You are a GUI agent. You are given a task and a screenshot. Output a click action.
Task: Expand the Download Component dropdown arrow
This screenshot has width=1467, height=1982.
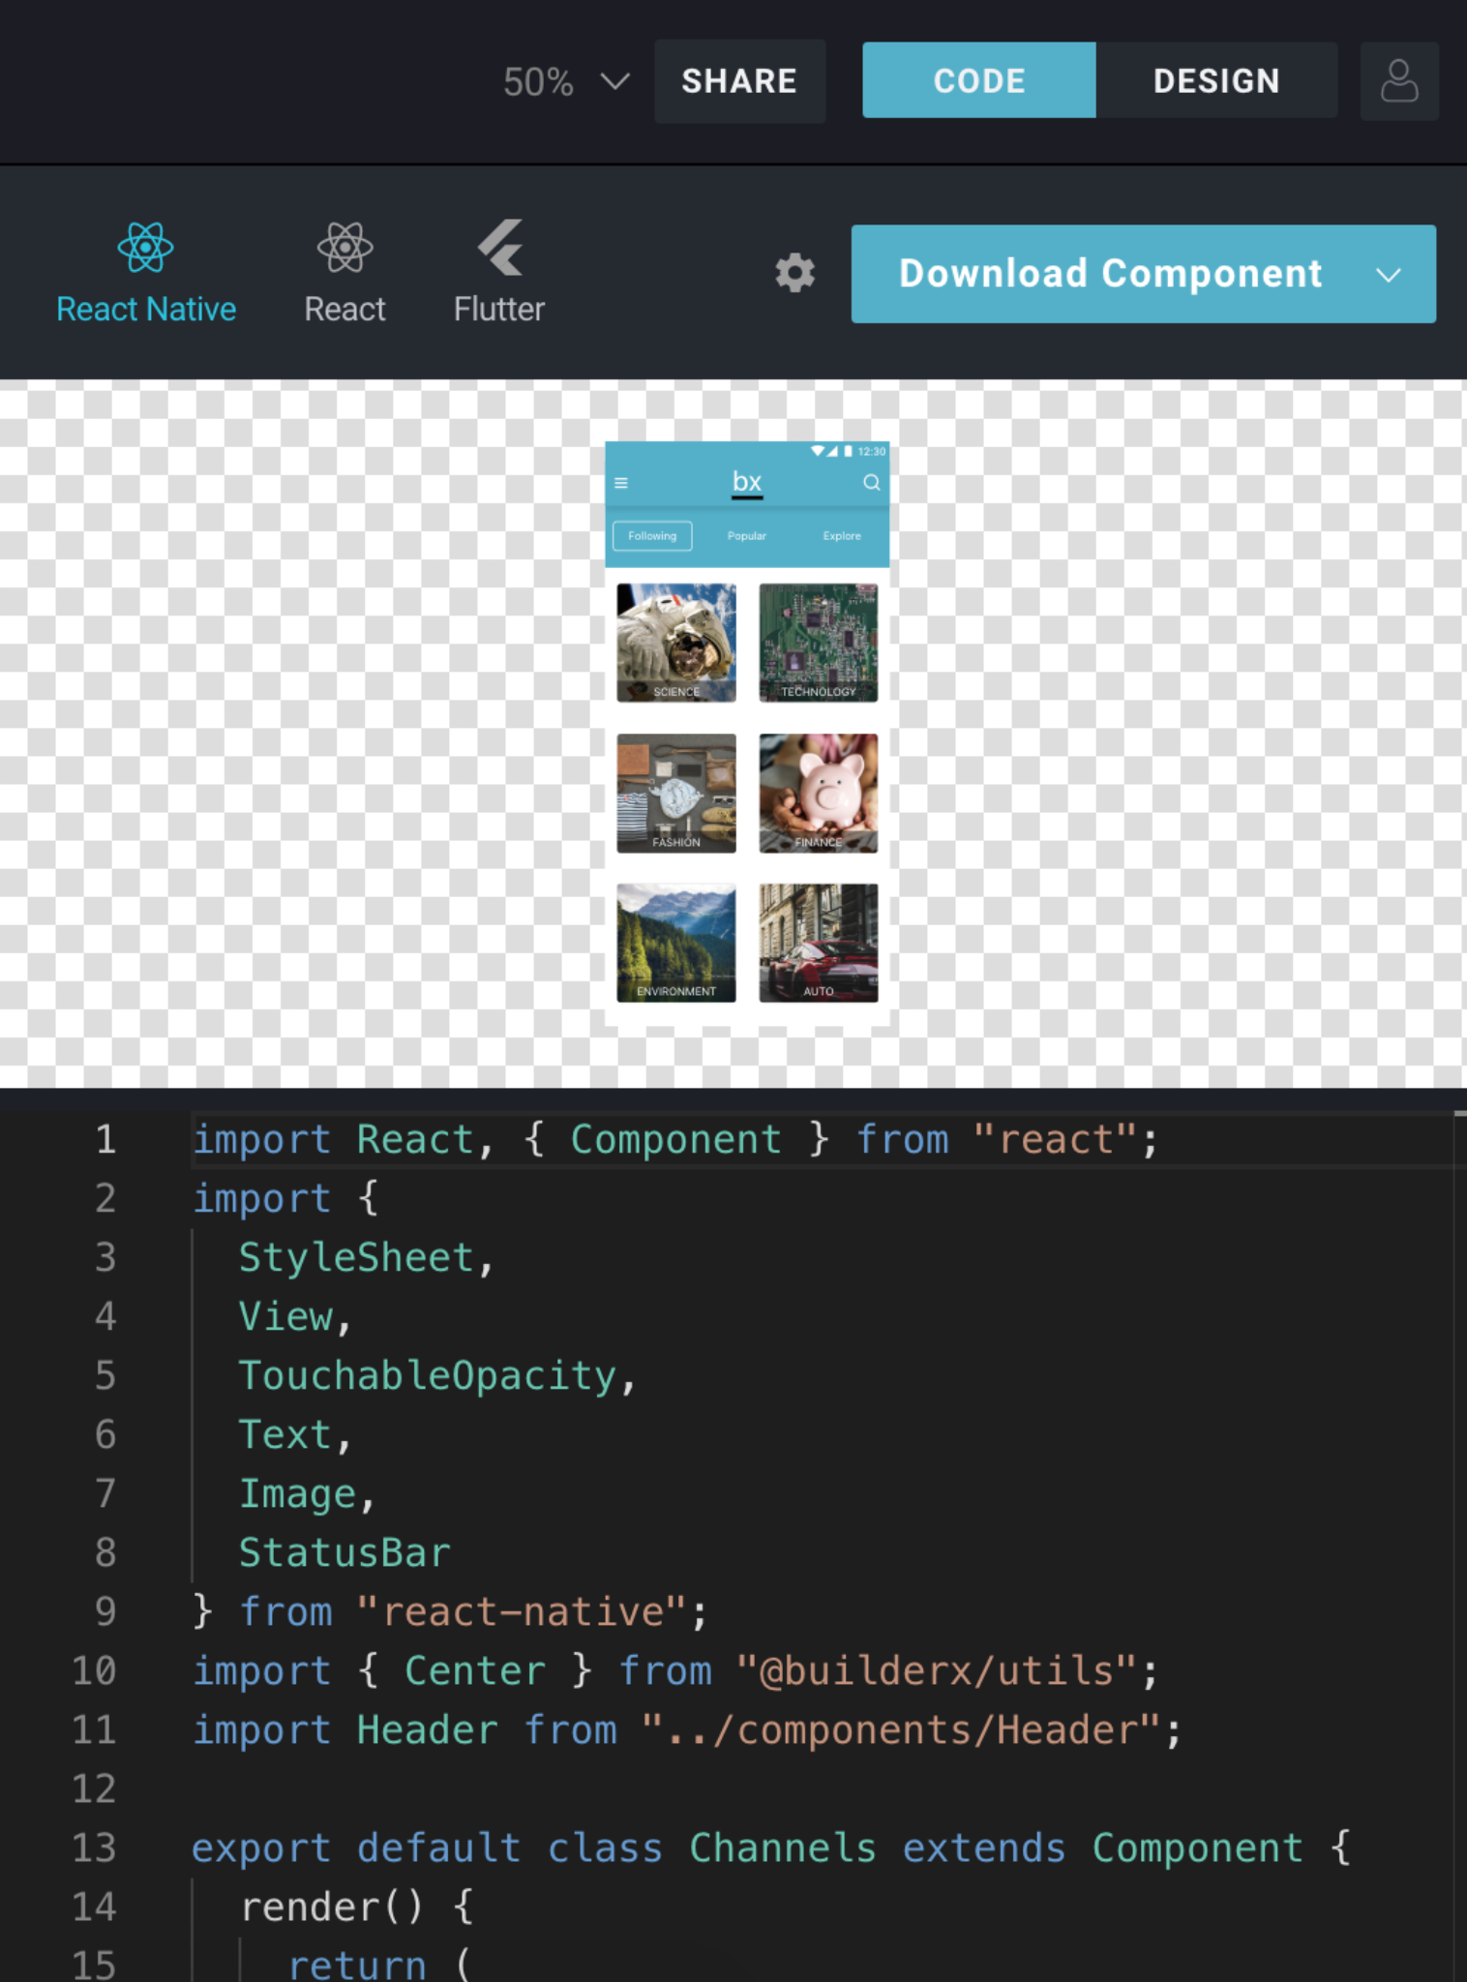tap(1389, 275)
